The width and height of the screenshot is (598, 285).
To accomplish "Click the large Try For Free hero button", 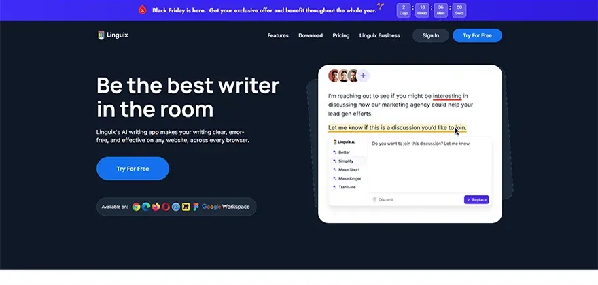I will (x=133, y=169).
